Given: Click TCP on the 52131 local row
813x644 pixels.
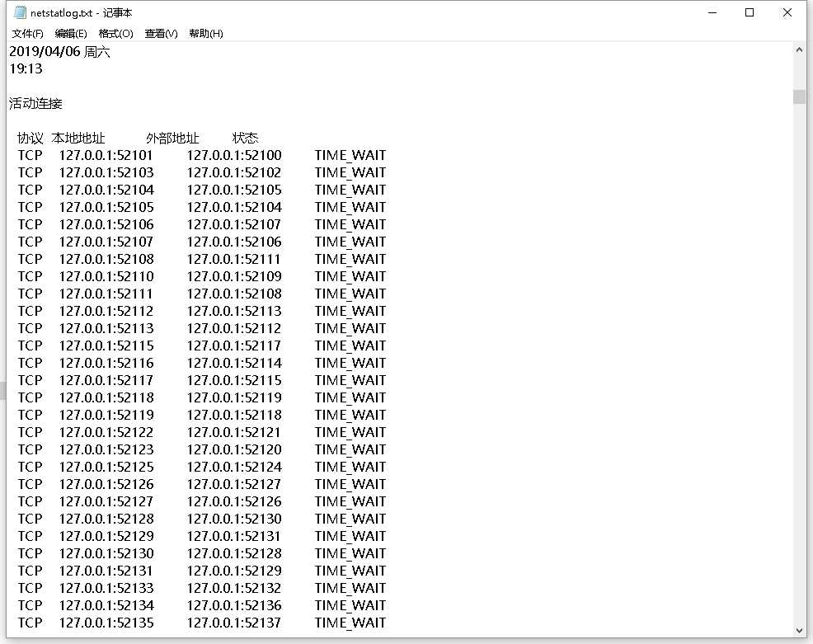Looking at the screenshot, I should point(30,571).
